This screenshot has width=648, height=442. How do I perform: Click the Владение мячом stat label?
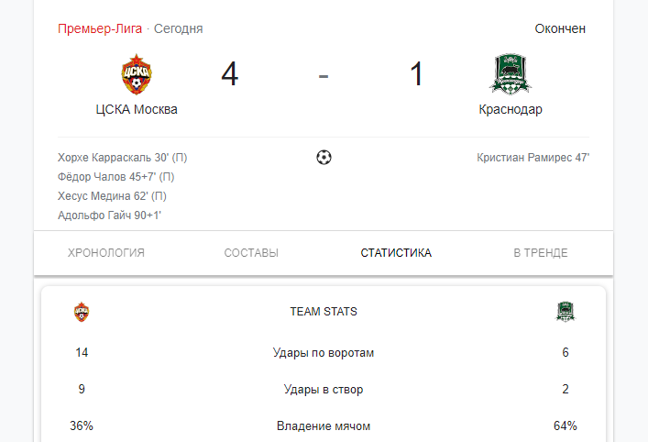point(324,425)
